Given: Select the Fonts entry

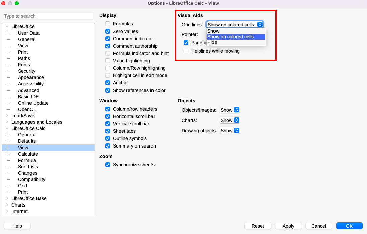Looking at the screenshot, I should [x=24, y=65].
